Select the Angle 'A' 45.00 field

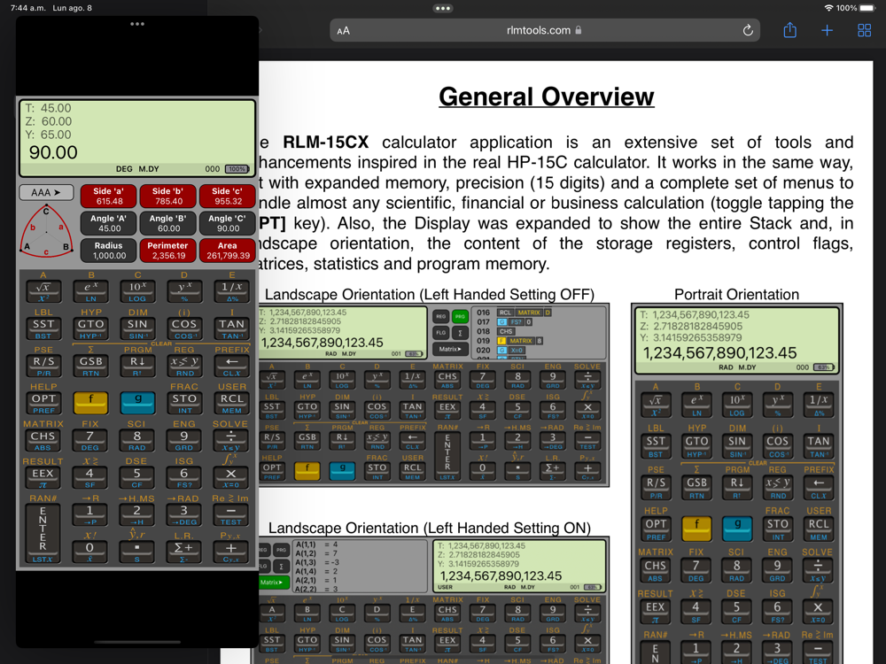coord(109,223)
